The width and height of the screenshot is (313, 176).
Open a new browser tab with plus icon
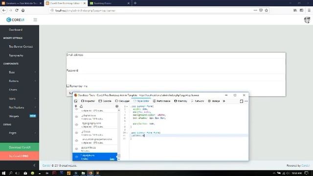[x=135, y=3]
